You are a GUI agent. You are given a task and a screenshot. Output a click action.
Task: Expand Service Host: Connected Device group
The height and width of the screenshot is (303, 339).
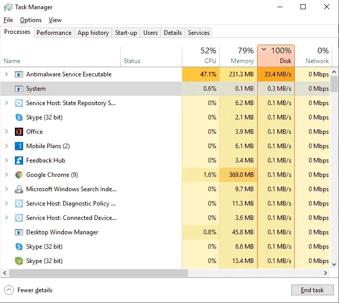[x=7, y=218]
